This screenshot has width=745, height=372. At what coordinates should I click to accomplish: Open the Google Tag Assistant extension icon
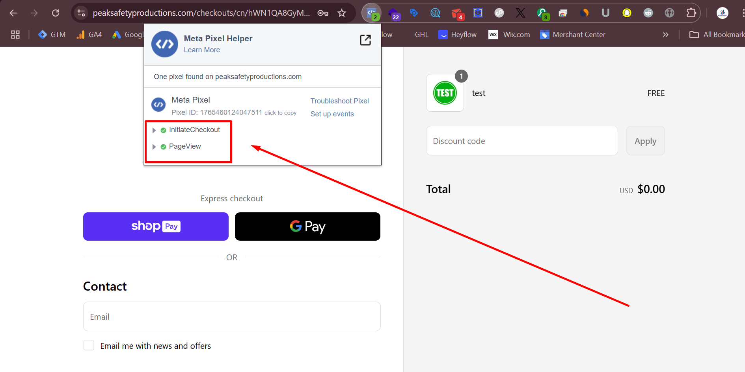click(x=413, y=13)
